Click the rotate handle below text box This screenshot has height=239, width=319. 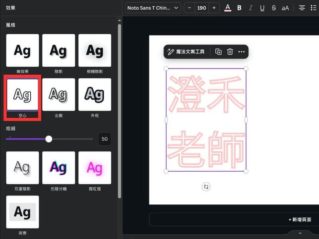click(x=206, y=187)
